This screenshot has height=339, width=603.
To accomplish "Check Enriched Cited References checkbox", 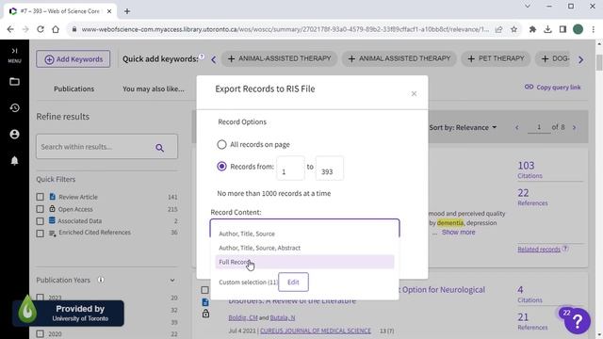I will coord(40,233).
